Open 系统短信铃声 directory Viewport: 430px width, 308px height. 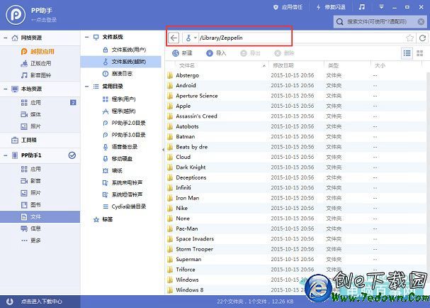(123, 194)
